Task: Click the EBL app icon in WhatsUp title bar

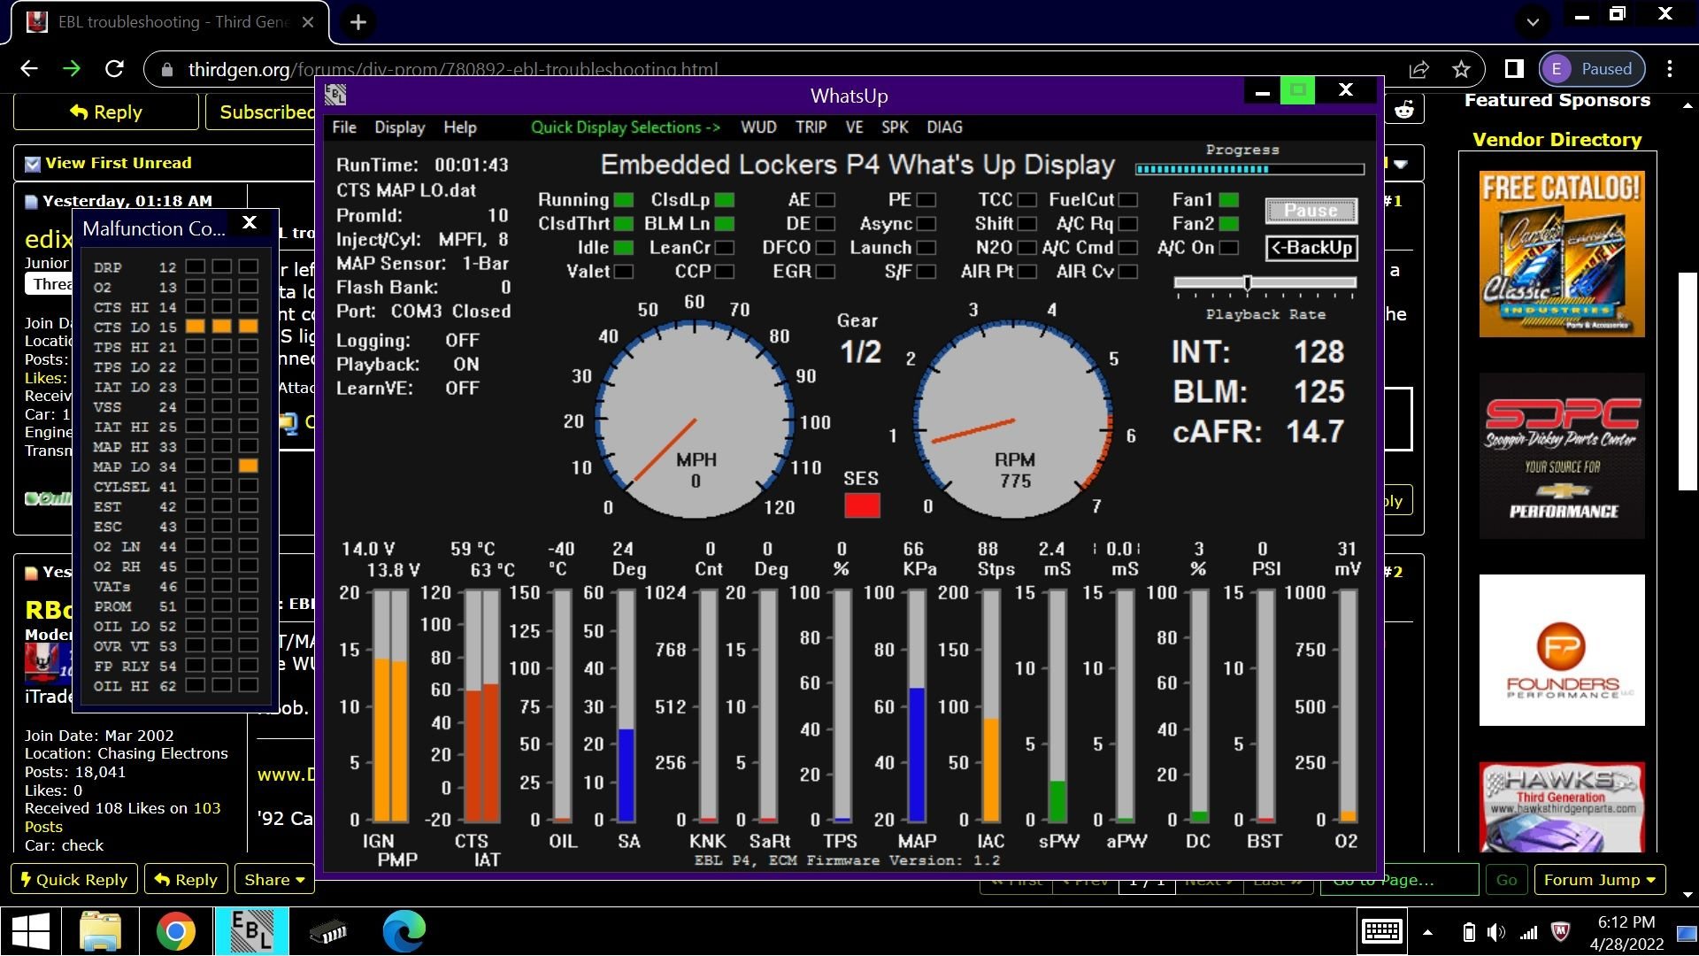Action: click(x=335, y=95)
